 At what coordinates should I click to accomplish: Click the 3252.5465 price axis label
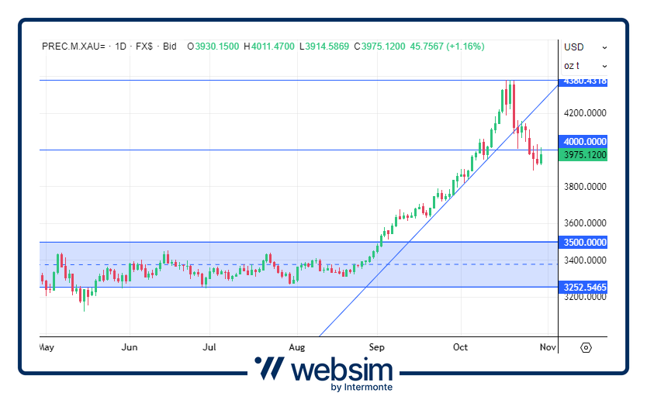click(586, 287)
